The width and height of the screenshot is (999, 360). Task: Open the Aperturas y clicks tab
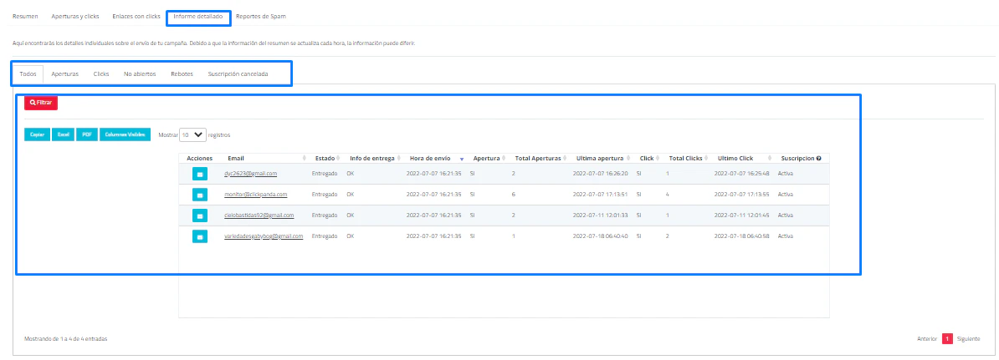click(75, 17)
